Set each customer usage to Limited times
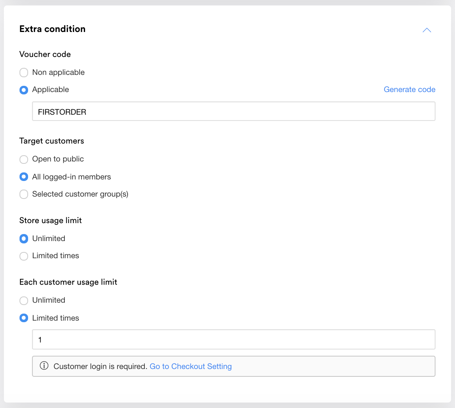The height and width of the screenshot is (408, 455). coord(24,318)
